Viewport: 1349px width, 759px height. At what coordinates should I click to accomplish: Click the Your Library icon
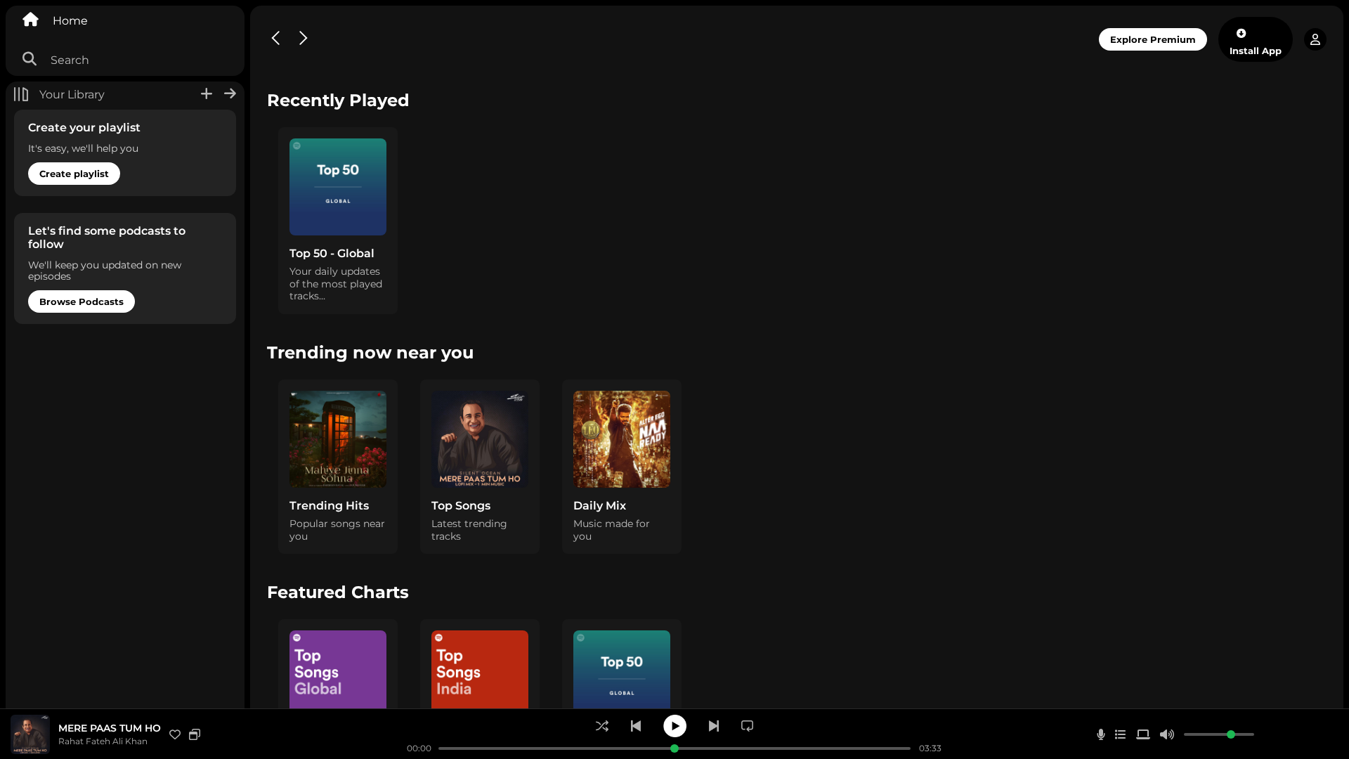(x=21, y=94)
